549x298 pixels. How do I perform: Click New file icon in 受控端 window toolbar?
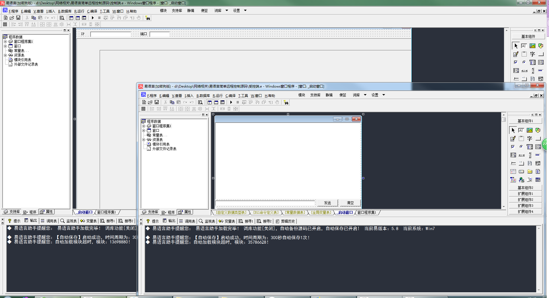pyautogui.click(x=144, y=102)
